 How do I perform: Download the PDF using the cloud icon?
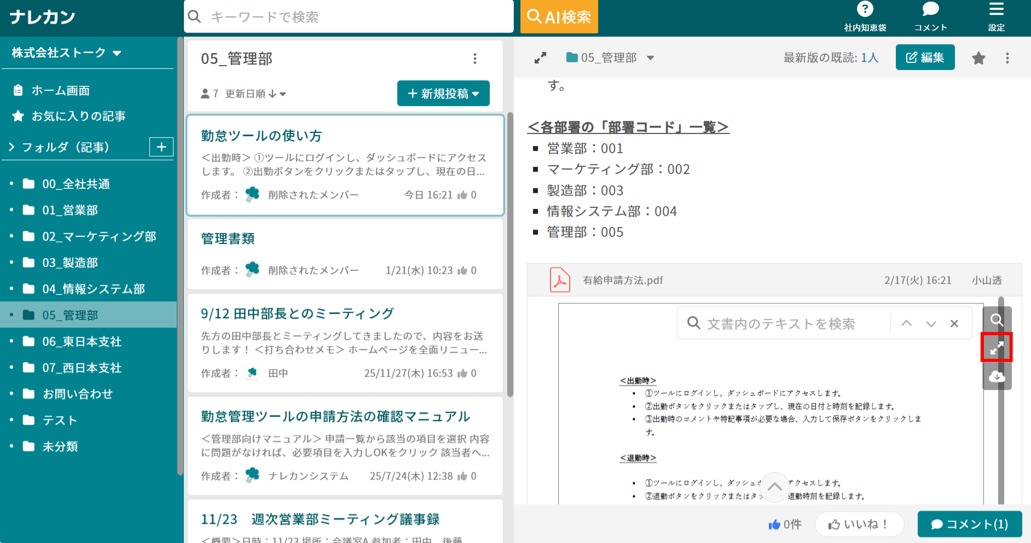pos(997,376)
